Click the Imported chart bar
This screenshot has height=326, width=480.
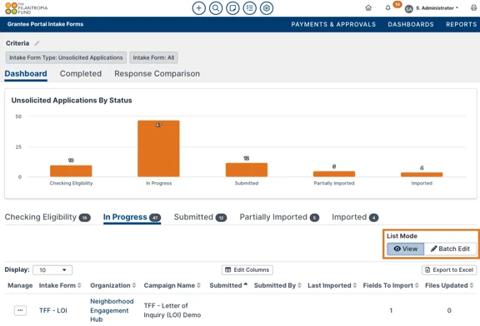pyautogui.click(x=422, y=175)
